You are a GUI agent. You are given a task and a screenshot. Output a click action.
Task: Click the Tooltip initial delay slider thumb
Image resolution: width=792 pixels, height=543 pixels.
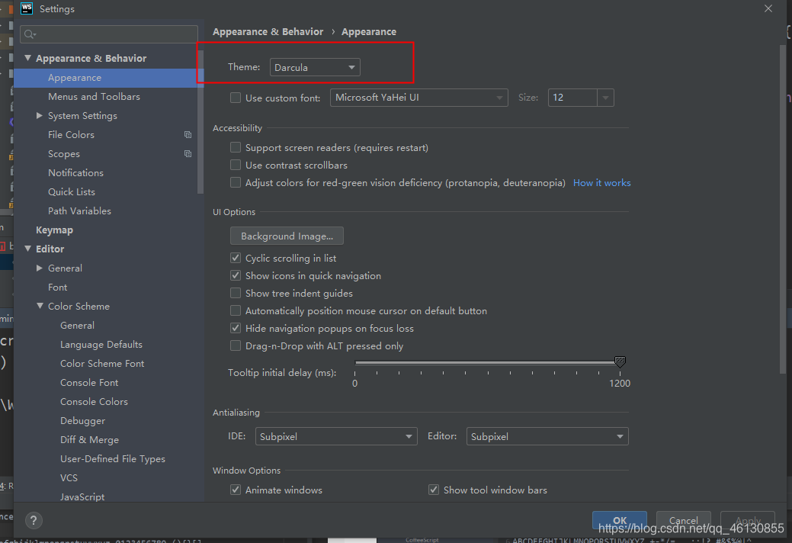tap(620, 361)
